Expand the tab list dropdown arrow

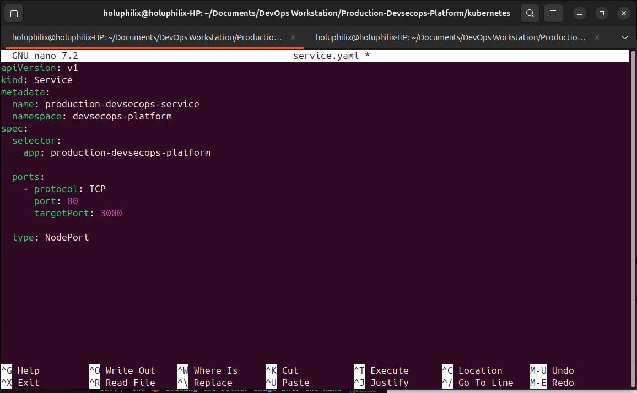624,37
